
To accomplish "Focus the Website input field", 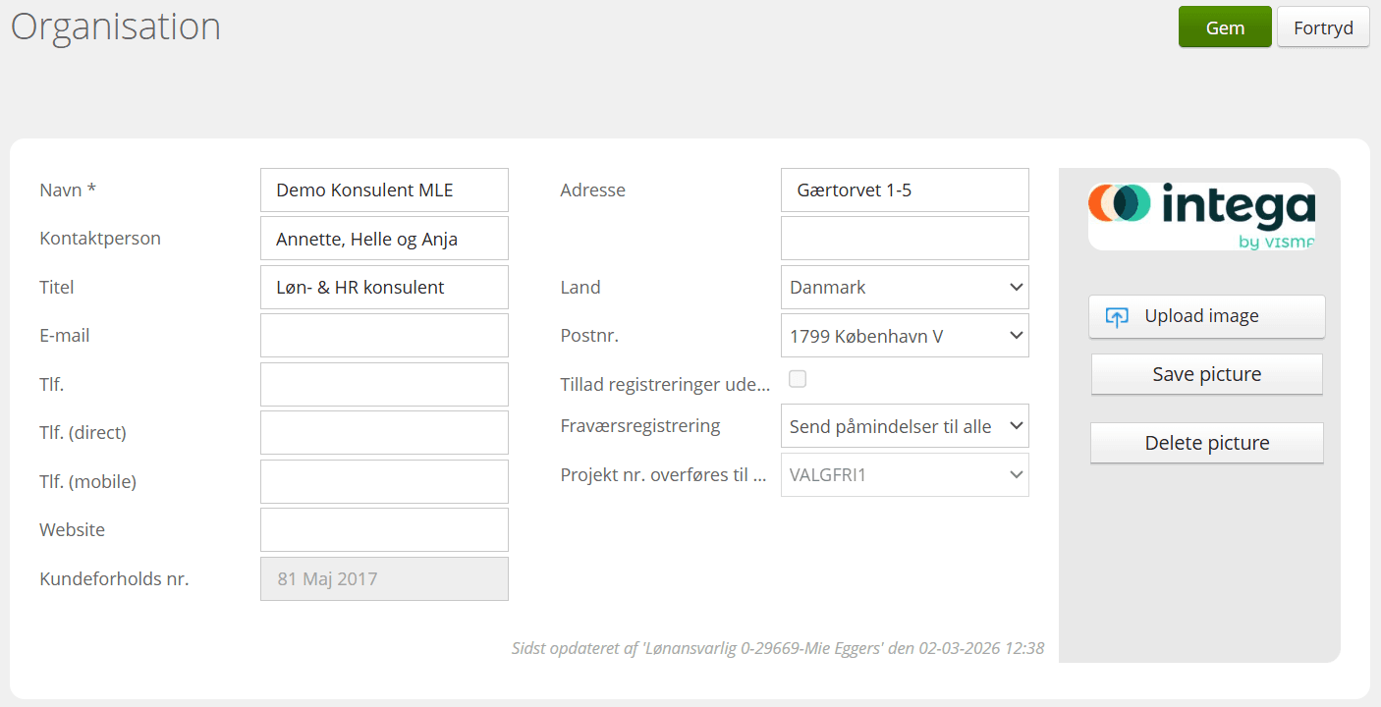I will [384, 530].
